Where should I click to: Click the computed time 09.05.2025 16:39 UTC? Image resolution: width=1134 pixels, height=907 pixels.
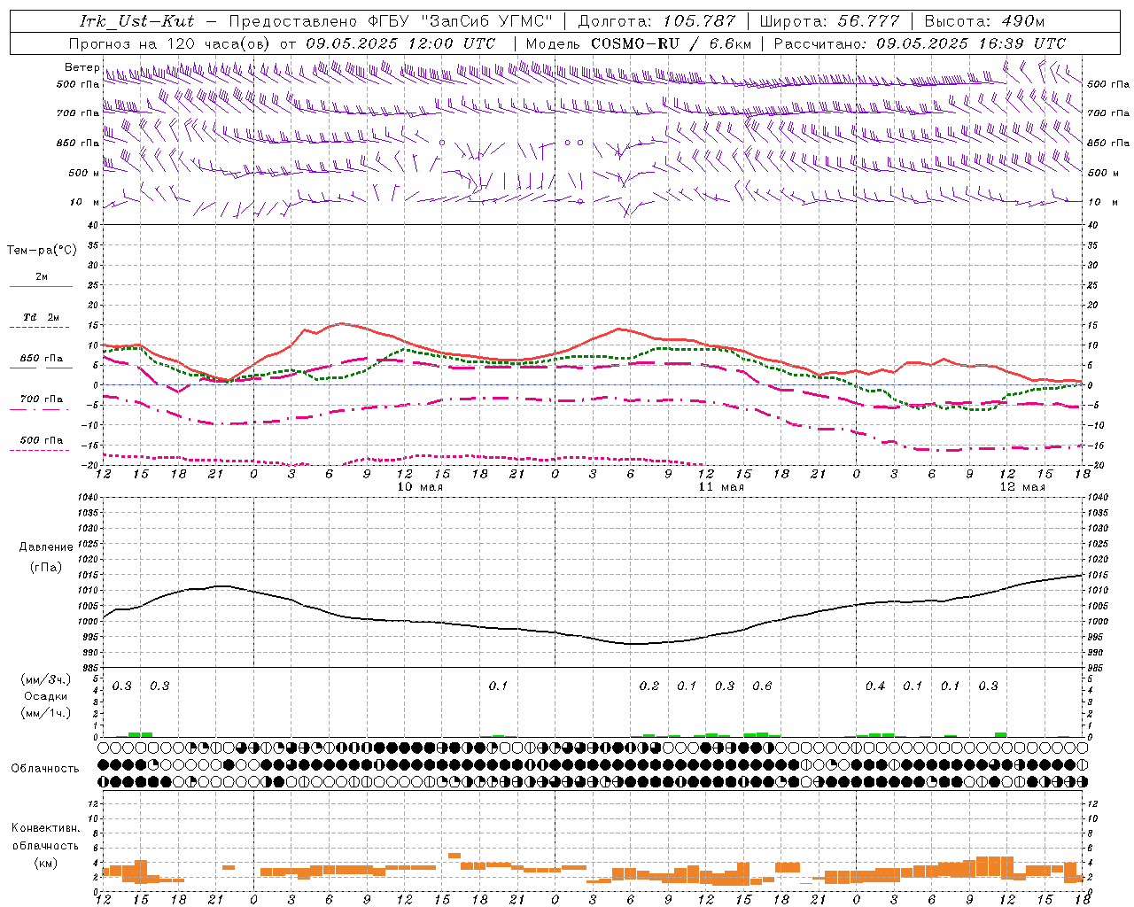pos(971,43)
